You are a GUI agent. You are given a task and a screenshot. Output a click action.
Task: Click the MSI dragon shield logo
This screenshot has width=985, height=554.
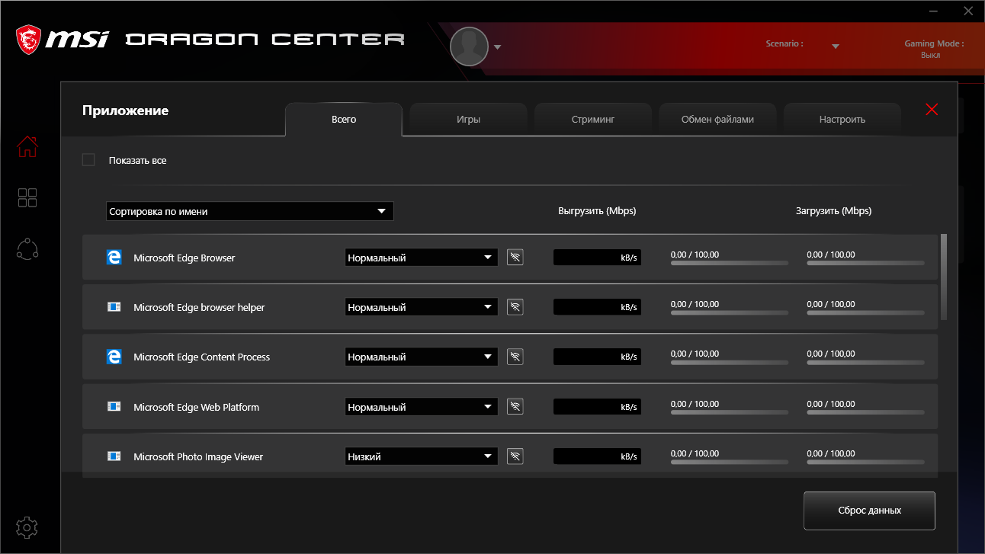[x=29, y=40]
